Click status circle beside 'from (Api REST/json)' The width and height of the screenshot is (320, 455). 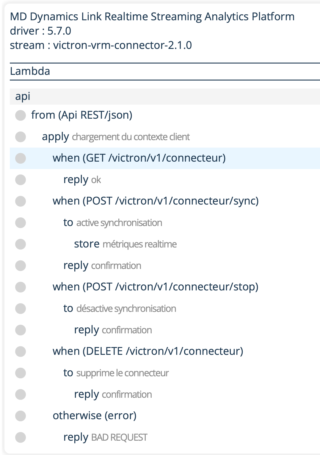coord(21,115)
